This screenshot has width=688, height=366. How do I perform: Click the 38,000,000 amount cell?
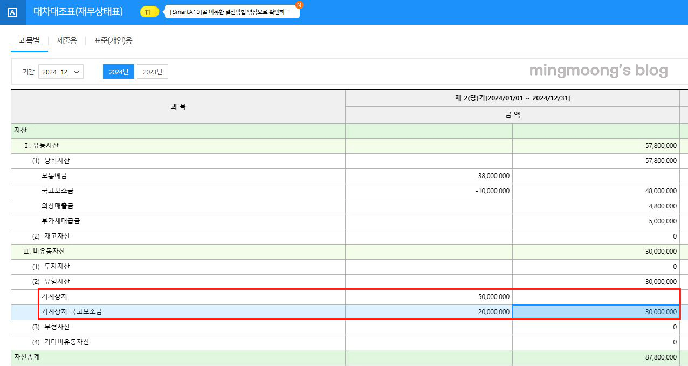(429, 176)
